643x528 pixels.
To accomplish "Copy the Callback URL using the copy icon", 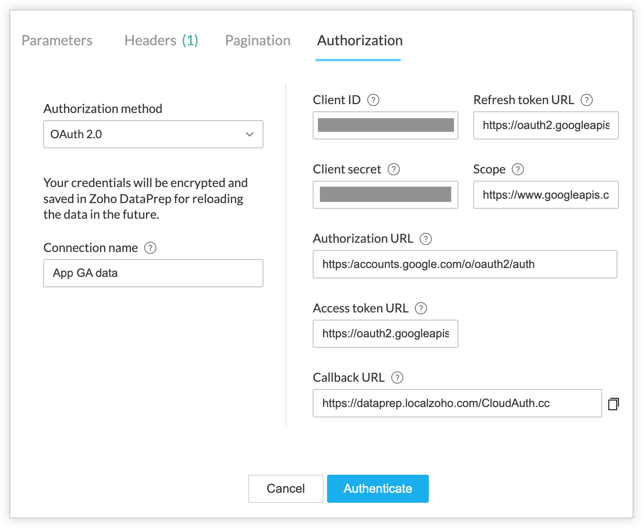I will 613,404.
